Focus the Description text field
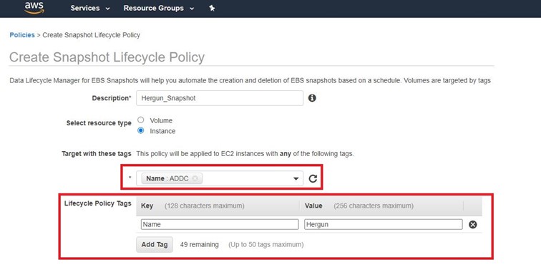Image resolution: width=541 pixels, height=275 pixels. (x=220, y=98)
